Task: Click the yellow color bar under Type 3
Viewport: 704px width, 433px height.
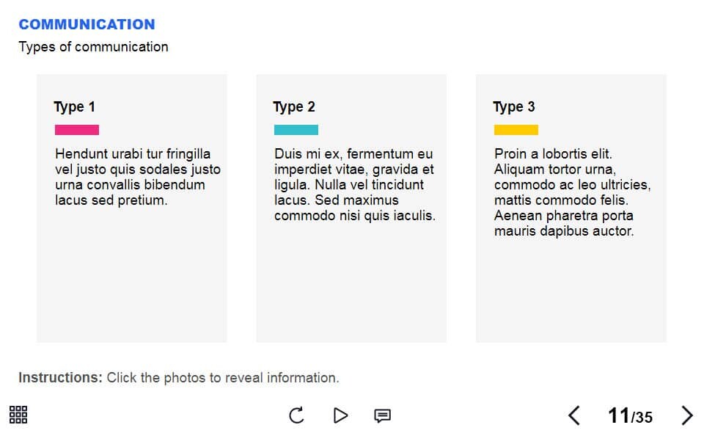Action: pyautogui.click(x=516, y=130)
